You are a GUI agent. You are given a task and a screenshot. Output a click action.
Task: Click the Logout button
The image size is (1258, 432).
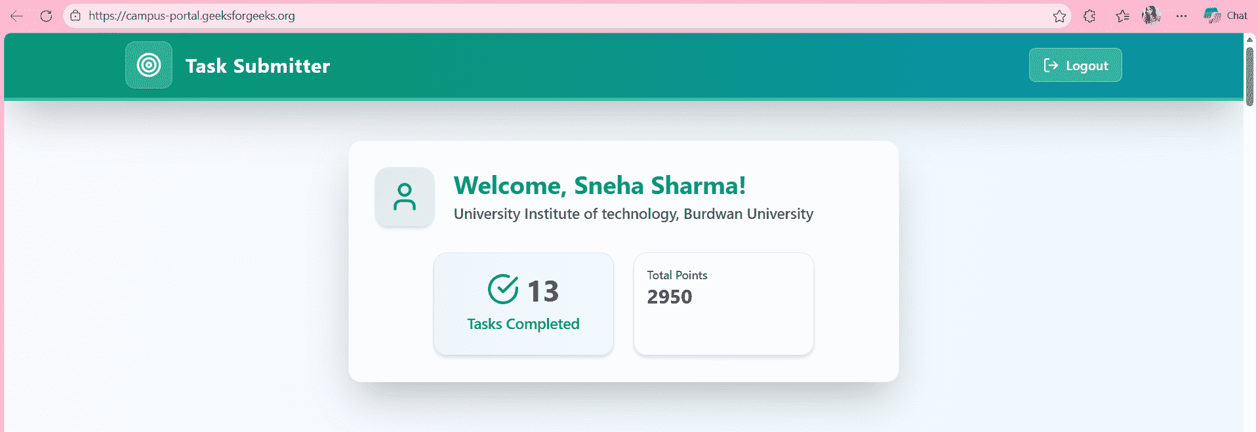coord(1075,65)
